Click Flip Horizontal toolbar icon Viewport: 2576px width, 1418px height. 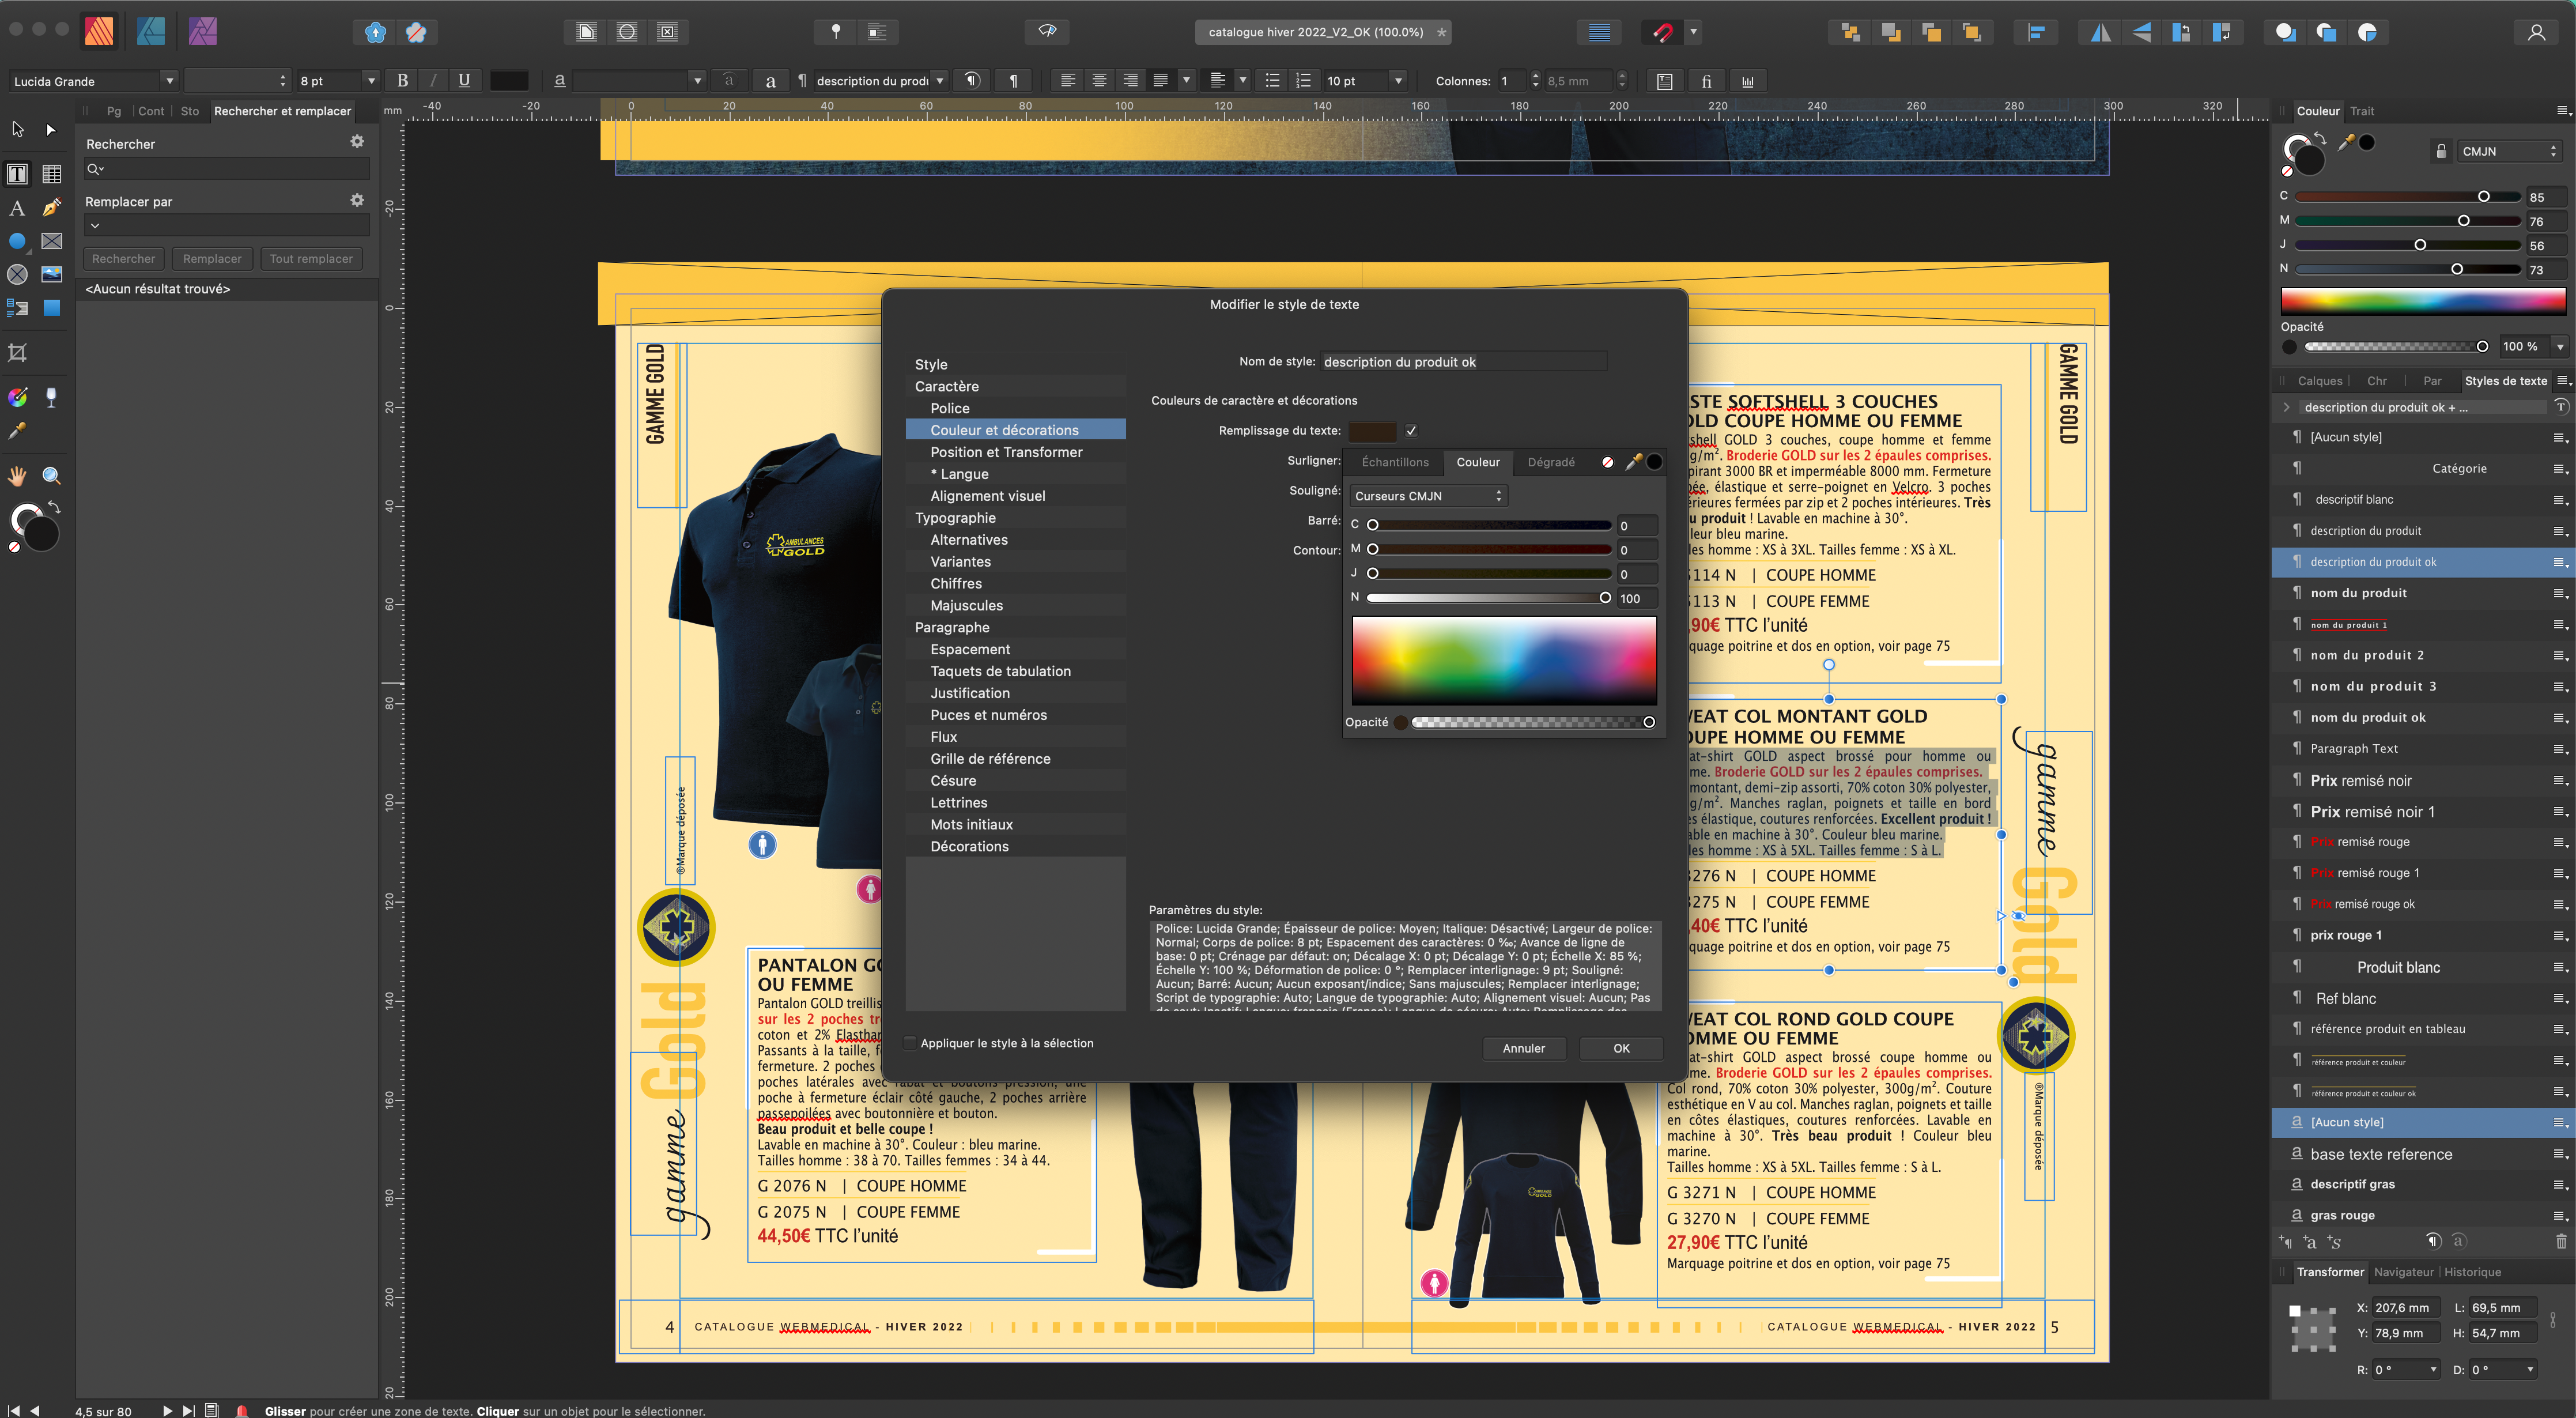2100,32
